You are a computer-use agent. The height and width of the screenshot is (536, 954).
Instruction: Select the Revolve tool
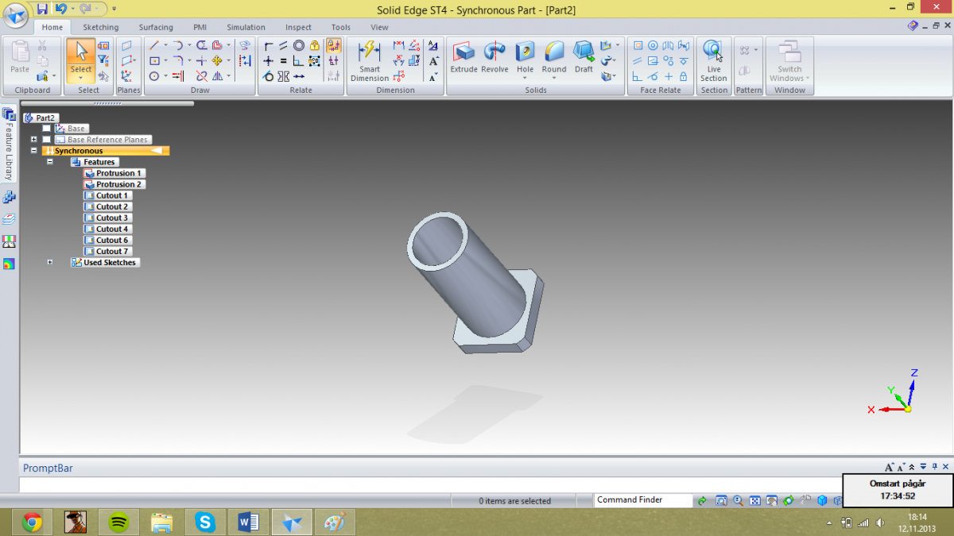pos(494,57)
